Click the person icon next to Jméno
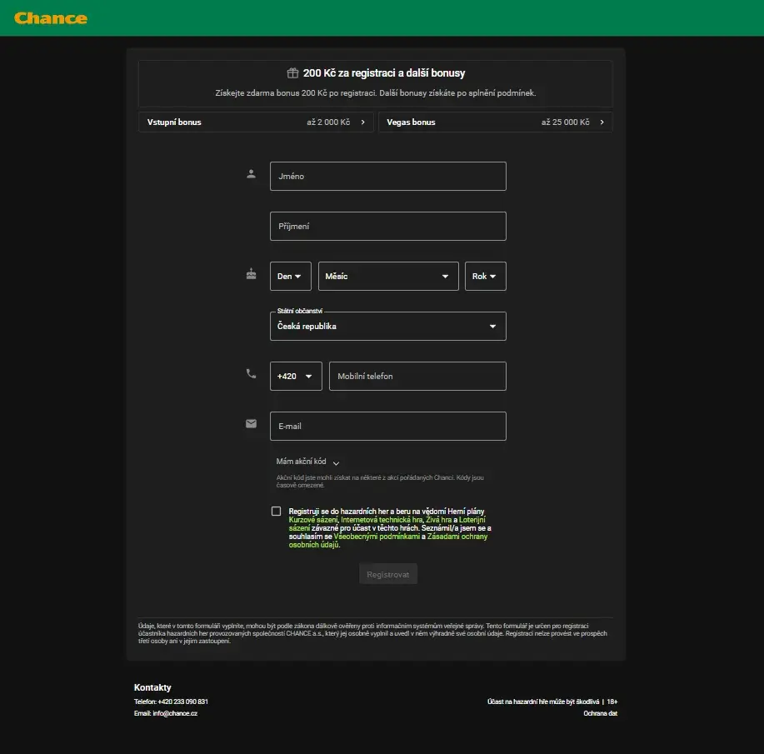The image size is (764, 754). point(251,173)
